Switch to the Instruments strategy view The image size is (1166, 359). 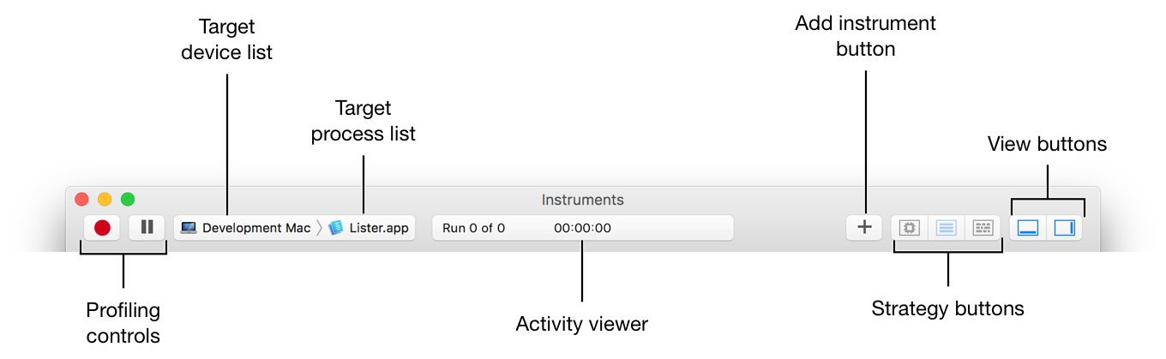coord(947,228)
